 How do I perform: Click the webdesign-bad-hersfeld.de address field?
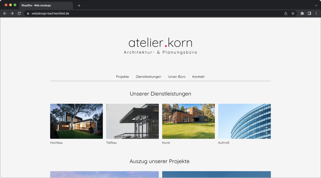pos(156,13)
